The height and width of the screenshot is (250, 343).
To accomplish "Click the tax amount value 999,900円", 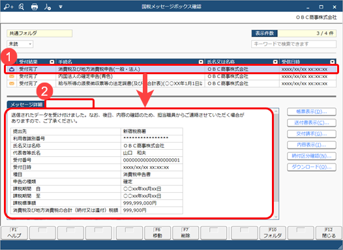I will (135, 210).
